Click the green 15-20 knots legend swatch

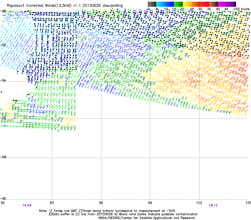178,4
